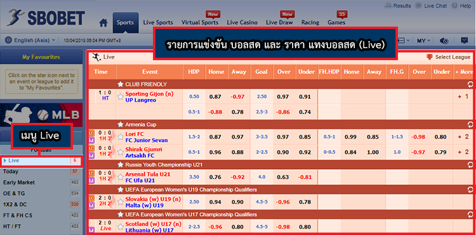Click the MLB baseball banner
The image size is (476, 235).
pyautogui.click(x=41, y=115)
